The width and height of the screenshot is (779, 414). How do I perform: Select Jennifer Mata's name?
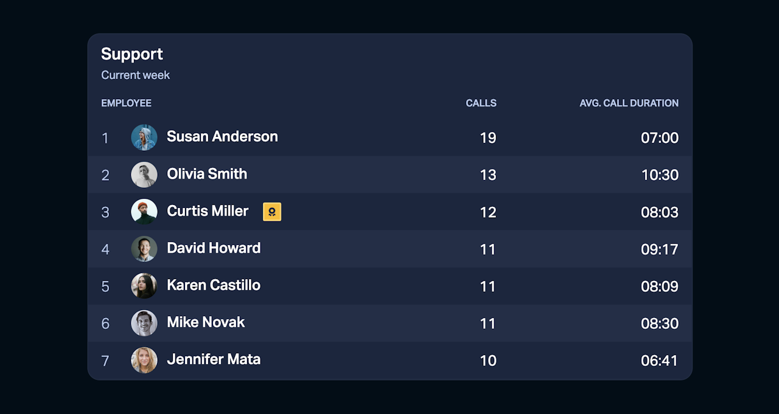tap(214, 359)
